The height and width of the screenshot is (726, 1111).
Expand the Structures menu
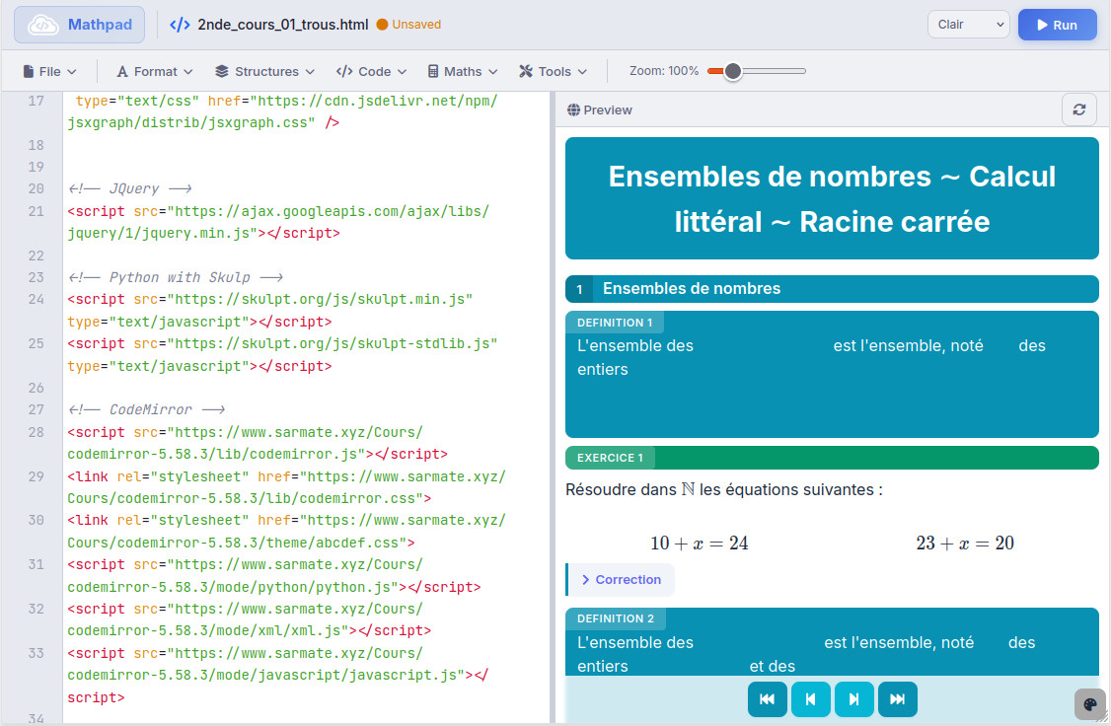tap(263, 71)
